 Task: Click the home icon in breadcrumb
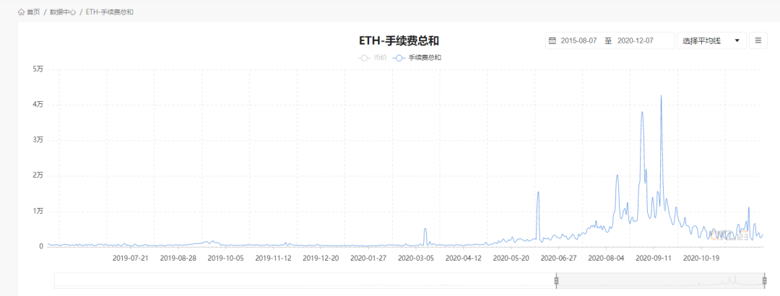pos(21,12)
